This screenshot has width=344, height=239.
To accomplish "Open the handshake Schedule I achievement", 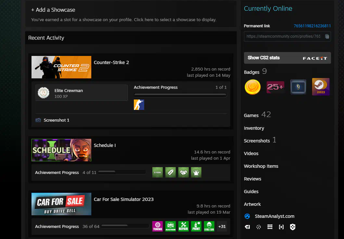I will click(x=184, y=172).
